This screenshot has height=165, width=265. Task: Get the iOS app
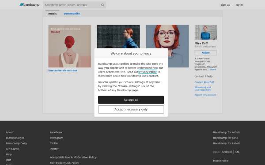pyautogui.click(x=237, y=152)
